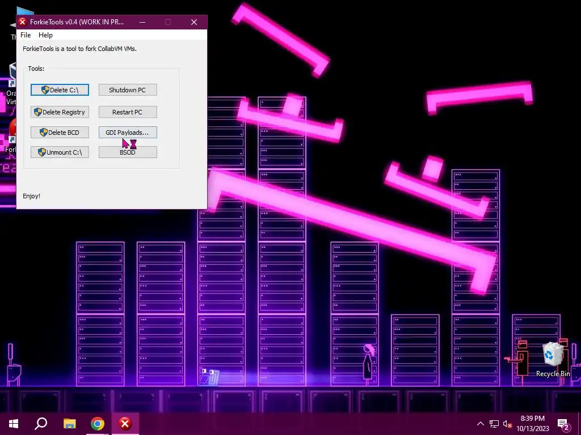581x435 pixels.
Task: Open network status tray icon
Action: (x=494, y=424)
